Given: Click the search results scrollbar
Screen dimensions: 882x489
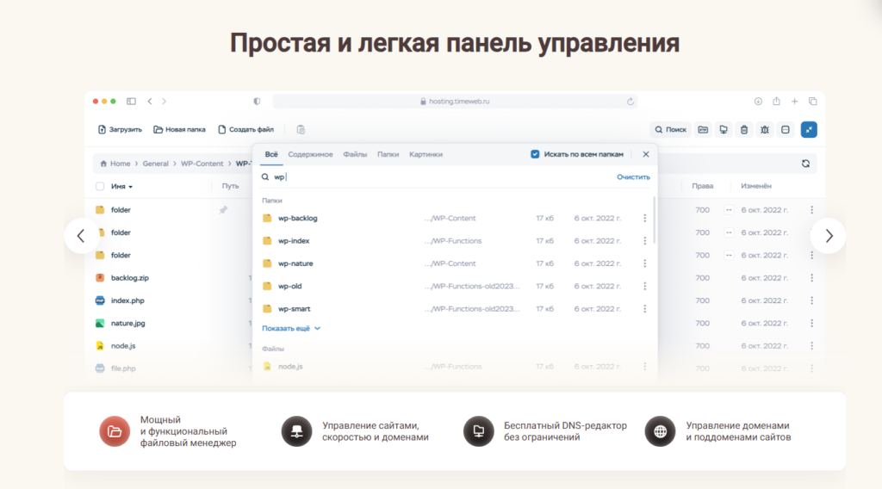Looking at the screenshot, I should coord(654,220).
